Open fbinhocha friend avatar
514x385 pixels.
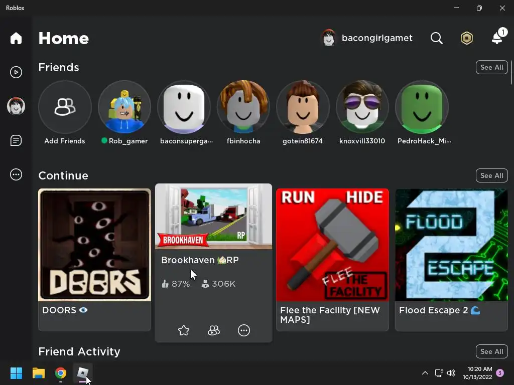243,107
